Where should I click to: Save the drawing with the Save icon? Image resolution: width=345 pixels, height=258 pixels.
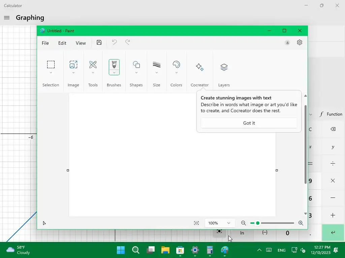tap(99, 43)
